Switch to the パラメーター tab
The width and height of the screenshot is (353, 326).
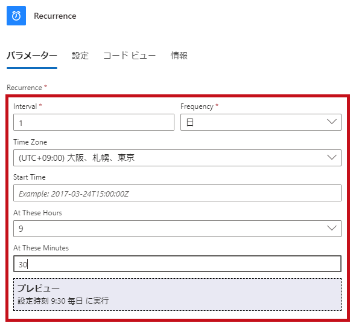[x=32, y=56]
